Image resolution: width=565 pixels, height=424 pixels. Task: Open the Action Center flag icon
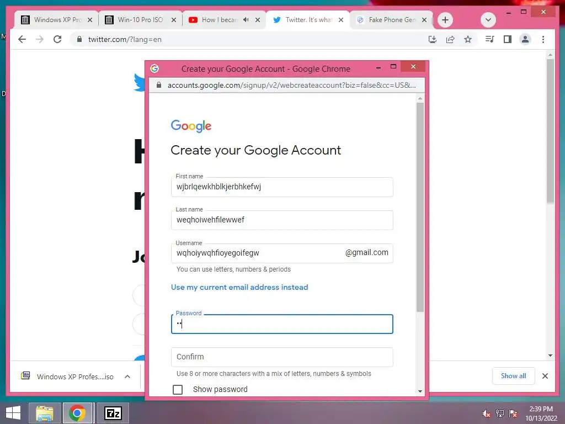coord(513,414)
